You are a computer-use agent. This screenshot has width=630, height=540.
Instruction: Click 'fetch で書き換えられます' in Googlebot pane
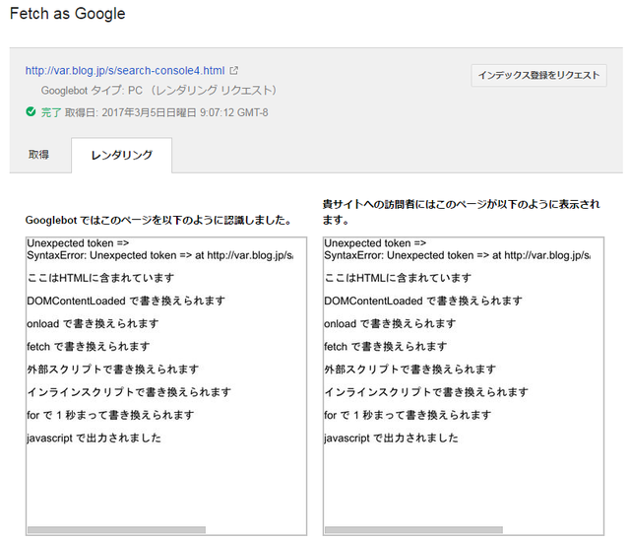click(89, 347)
